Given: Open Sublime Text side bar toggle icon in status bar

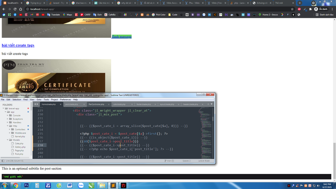Looking at the screenshot, I should (3, 161).
